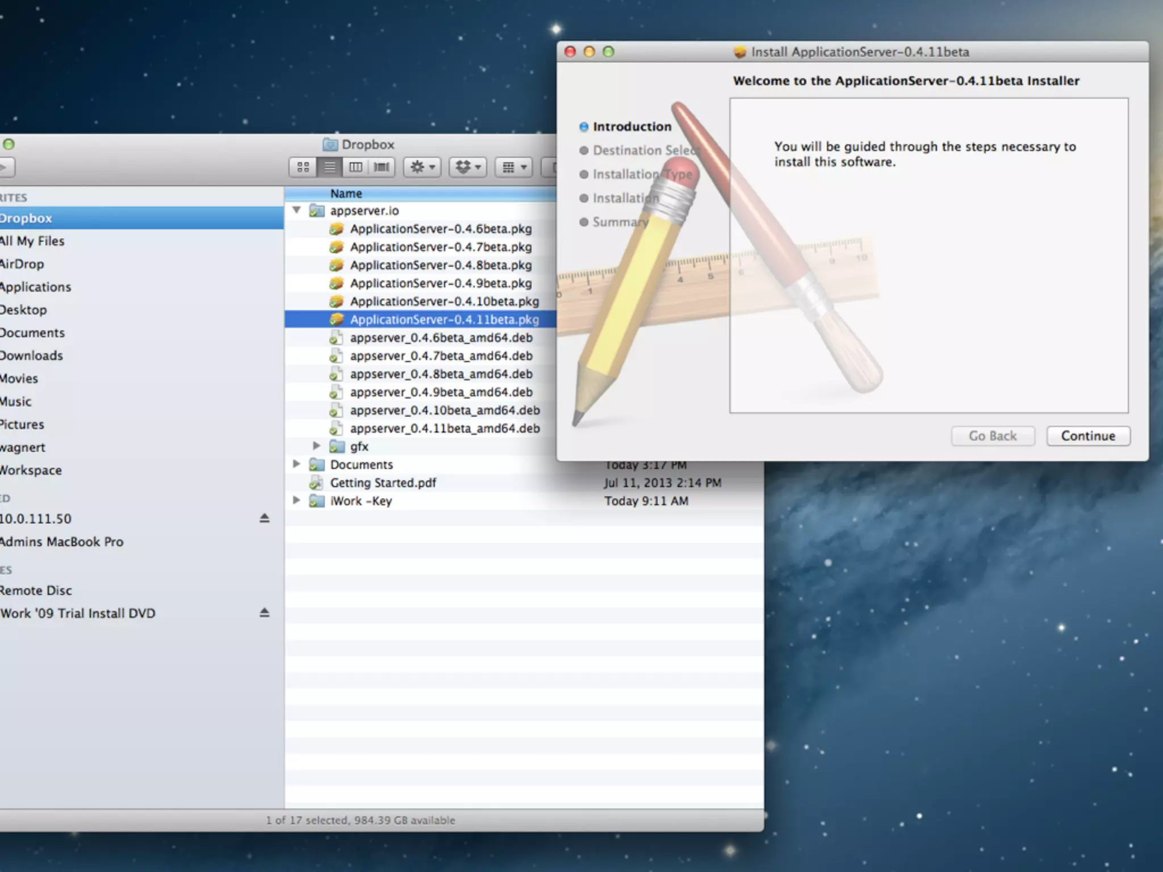Open the Dropbox toolbar menu
Screen dimensions: 1163x872
[468, 167]
